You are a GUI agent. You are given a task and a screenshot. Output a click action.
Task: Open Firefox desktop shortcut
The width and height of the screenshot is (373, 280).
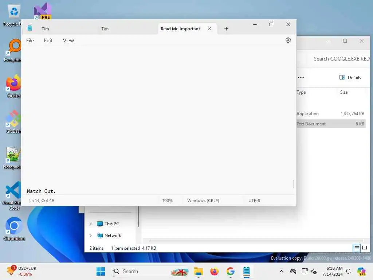pos(13,86)
